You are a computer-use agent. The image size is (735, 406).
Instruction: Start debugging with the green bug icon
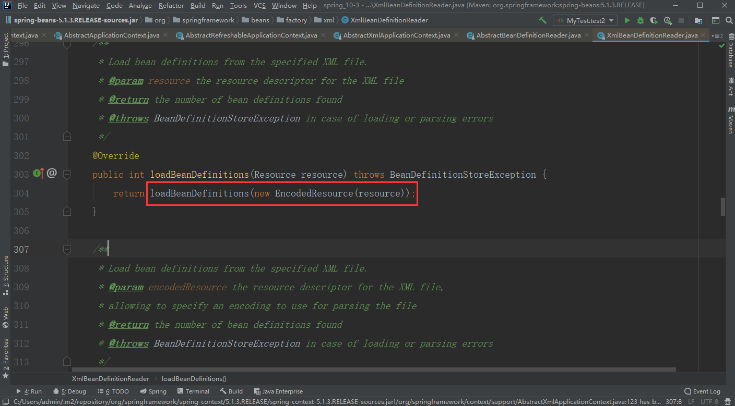point(641,20)
